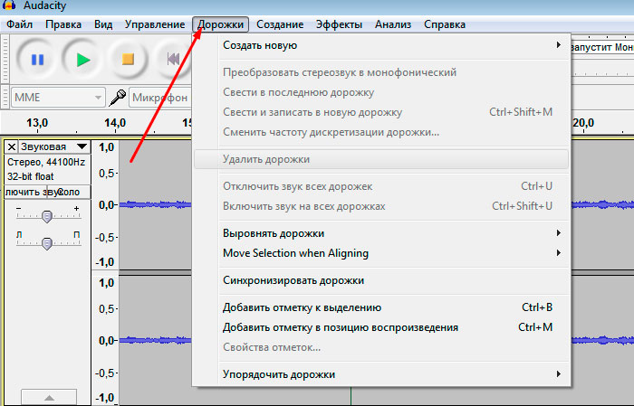This screenshot has height=406, width=634.
Task: Open the Правка menu
Action: (63, 24)
